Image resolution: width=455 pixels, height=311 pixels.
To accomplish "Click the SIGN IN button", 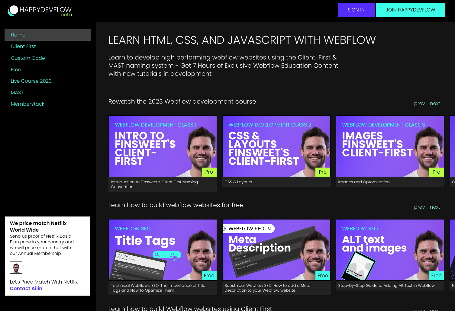I will [356, 10].
